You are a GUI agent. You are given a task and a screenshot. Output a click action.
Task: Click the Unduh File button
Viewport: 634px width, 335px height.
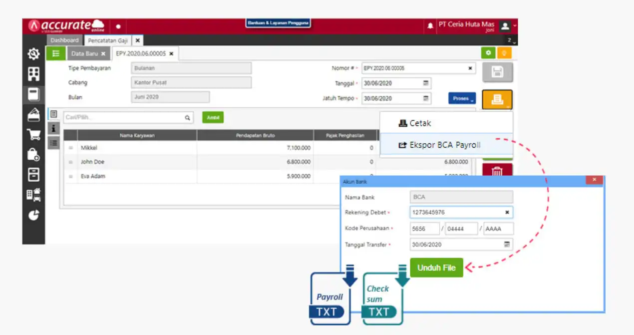(x=436, y=268)
